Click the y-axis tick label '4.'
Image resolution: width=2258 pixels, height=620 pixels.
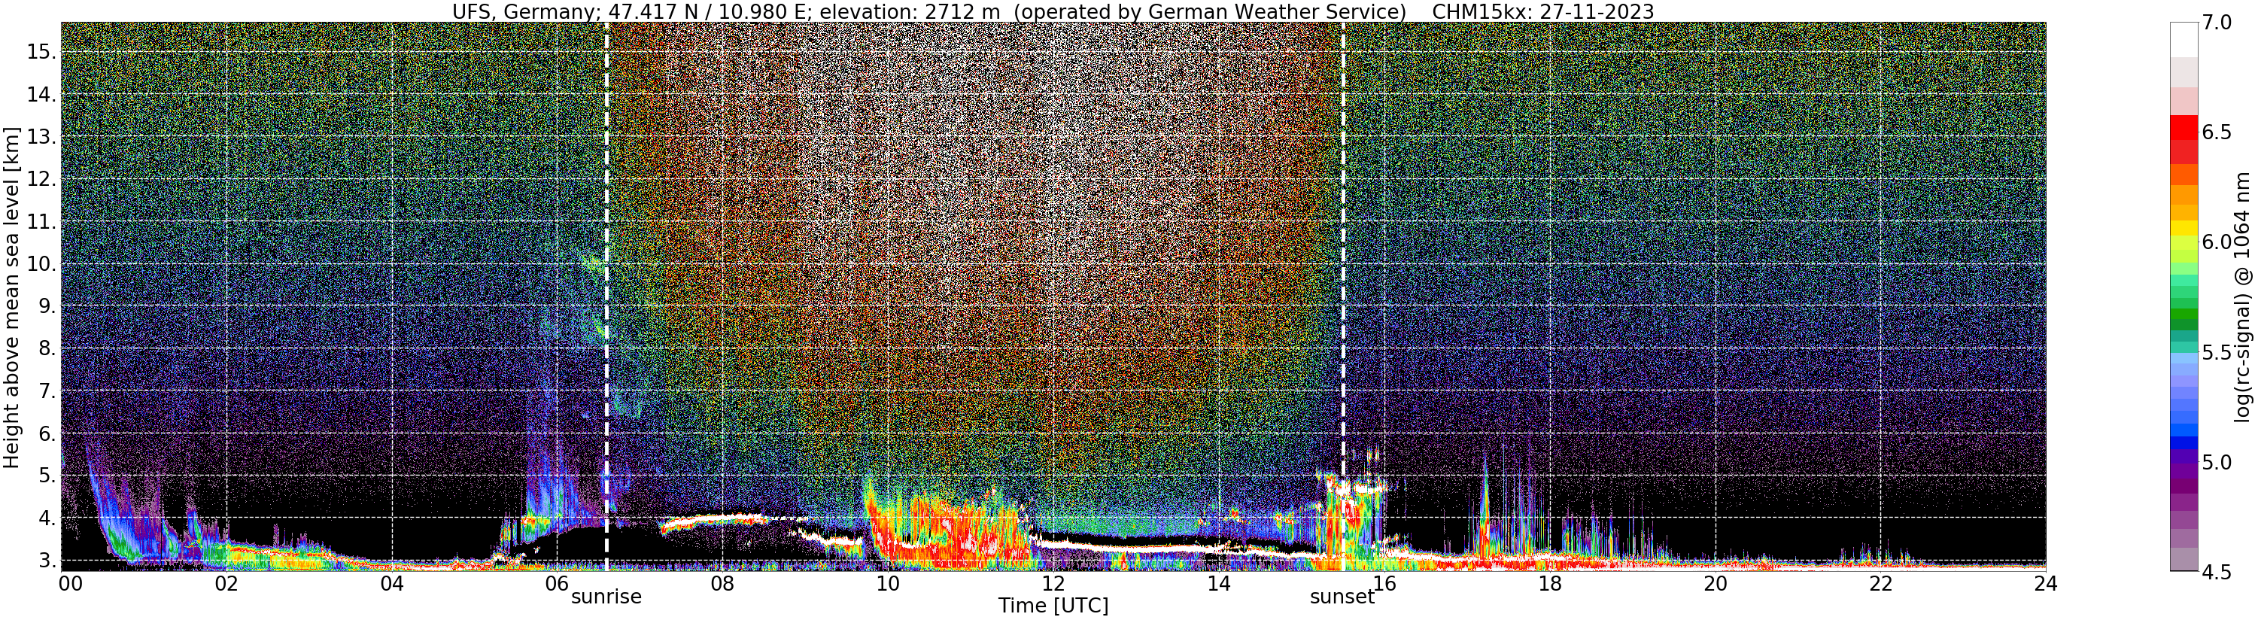coord(46,518)
